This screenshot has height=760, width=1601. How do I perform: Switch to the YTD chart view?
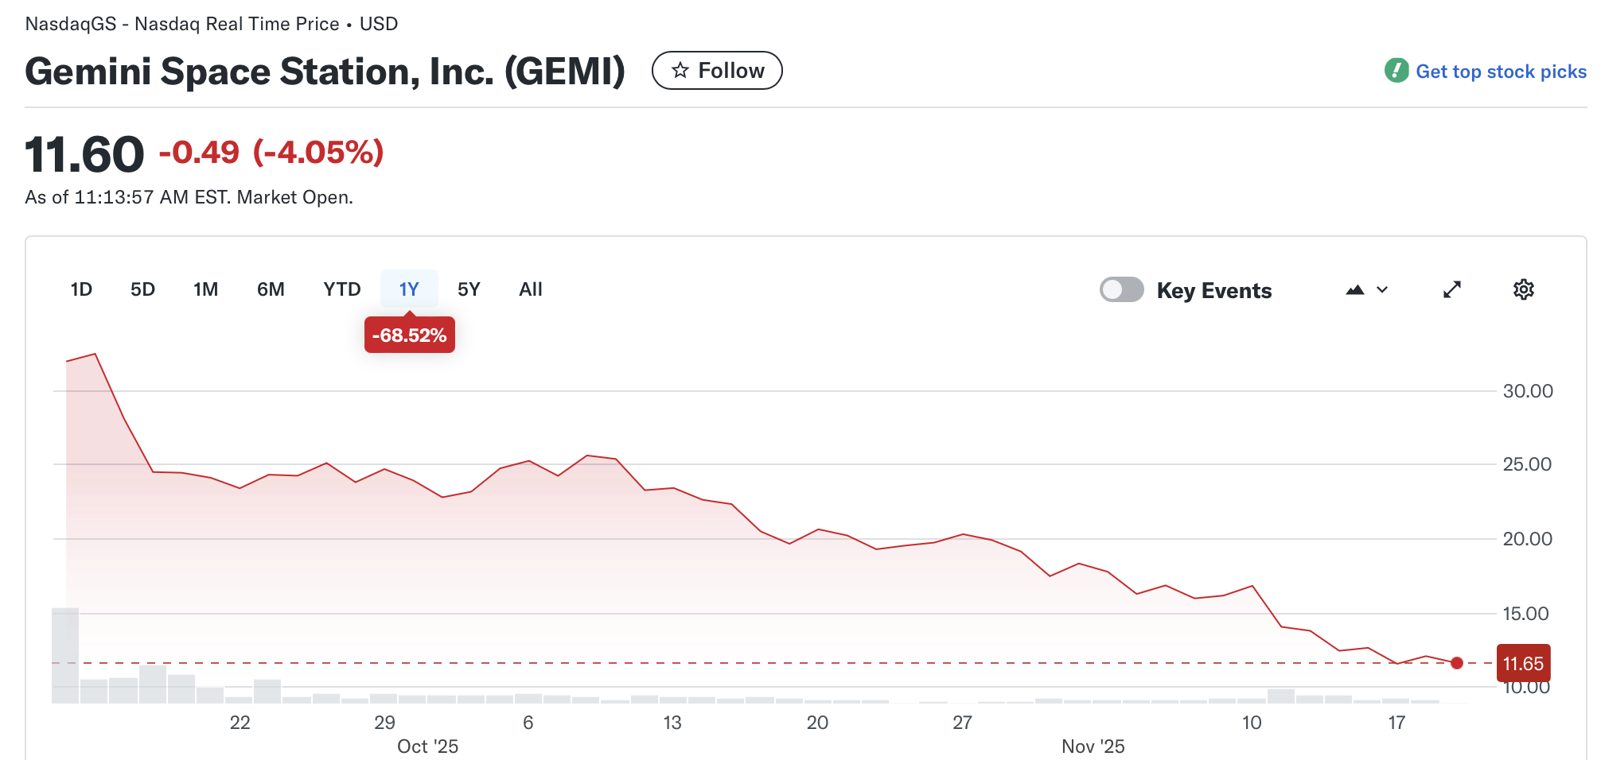(341, 289)
